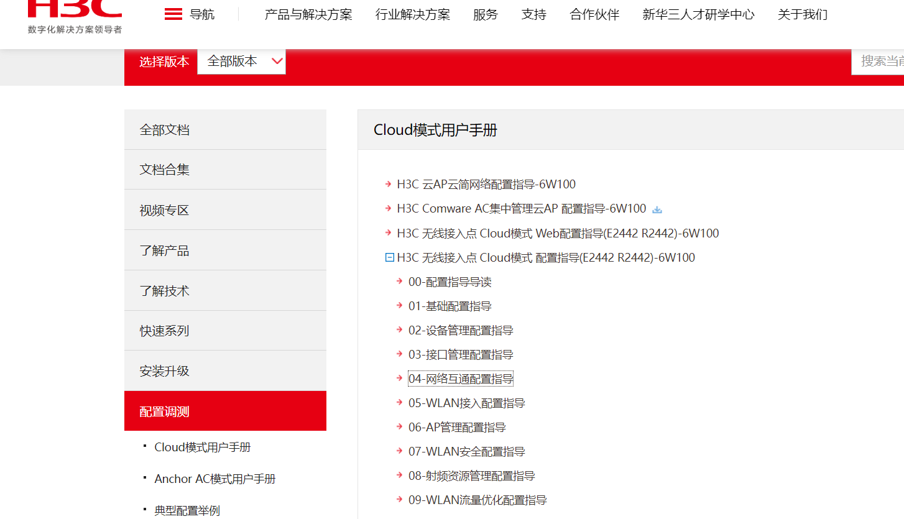Click the red arrow before 00-配置指导导读
The image size is (904, 519).
pos(400,282)
